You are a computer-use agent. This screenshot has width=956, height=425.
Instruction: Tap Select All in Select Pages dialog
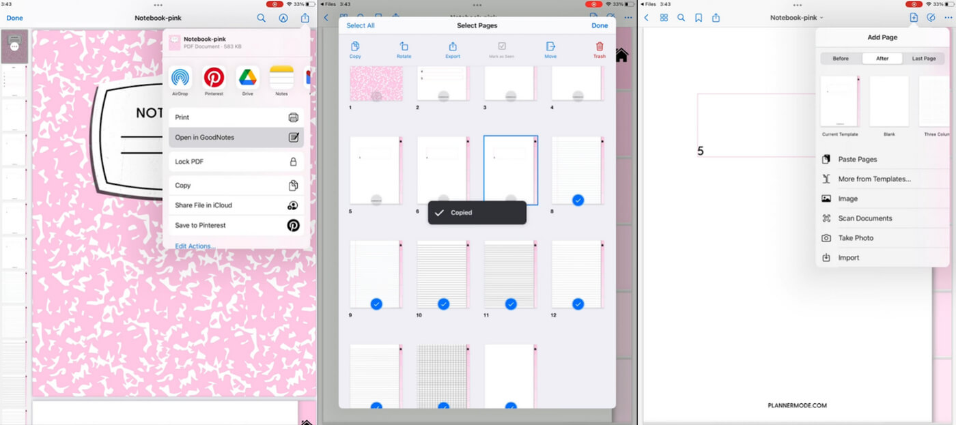(360, 25)
